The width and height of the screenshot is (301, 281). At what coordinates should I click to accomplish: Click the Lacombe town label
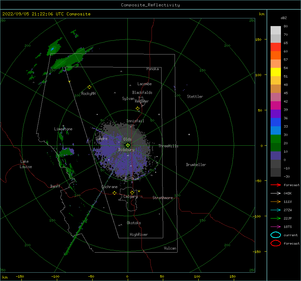point(144,84)
